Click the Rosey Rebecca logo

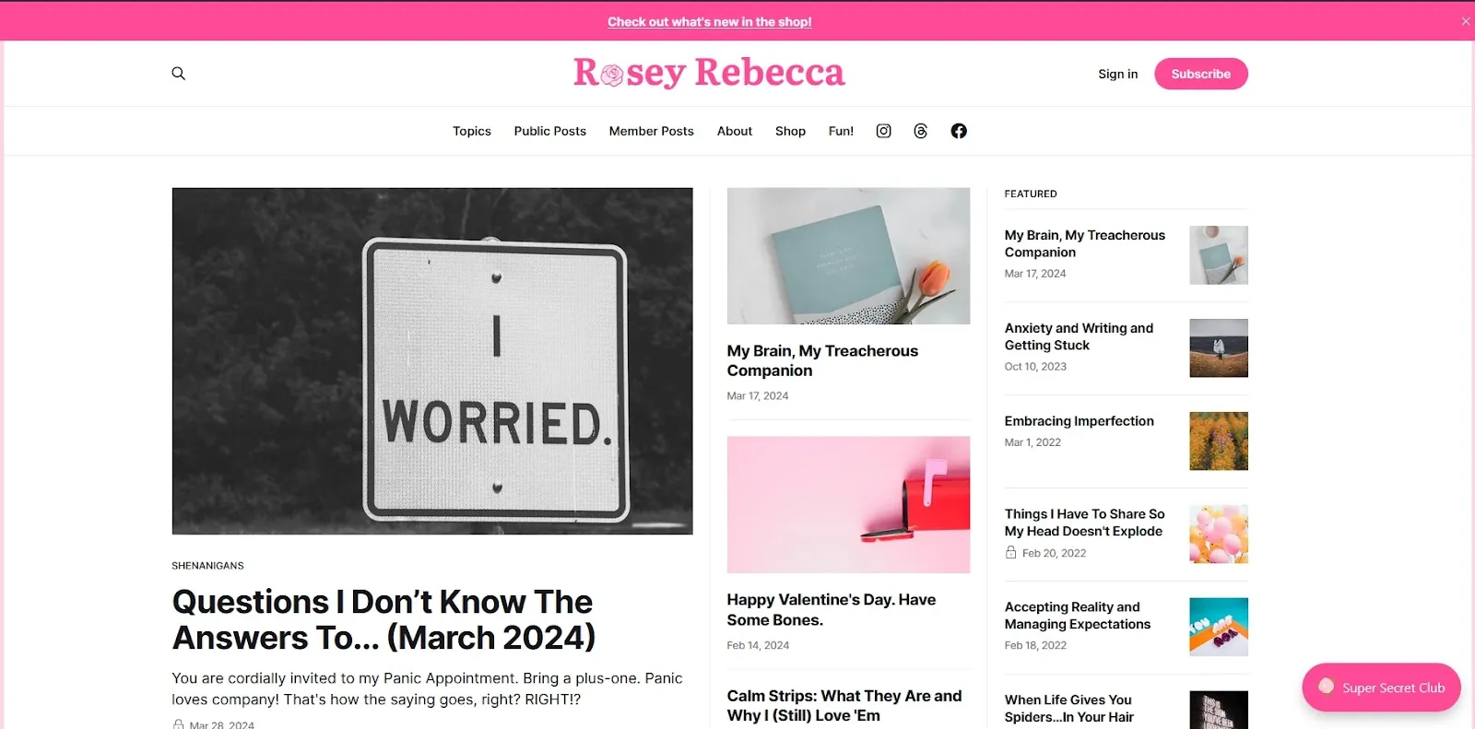(709, 73)
